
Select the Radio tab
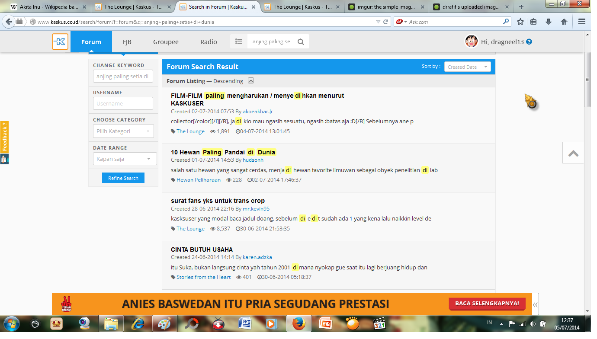point(209,42)
